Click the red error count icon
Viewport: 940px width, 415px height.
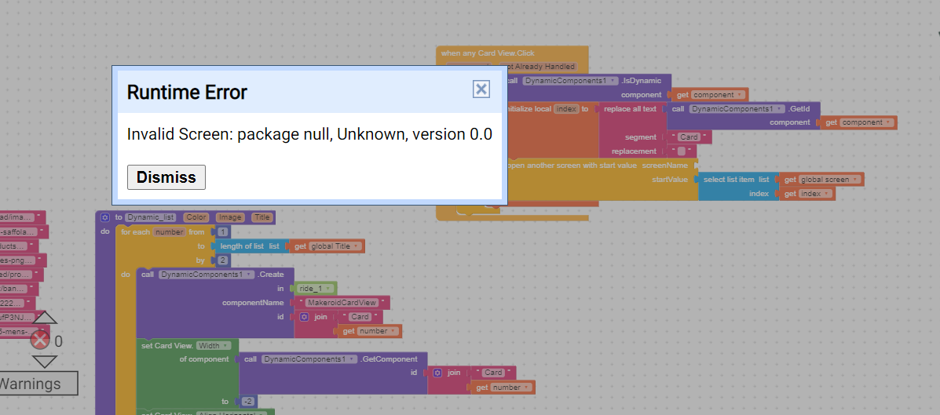click(x=40, y=340)
